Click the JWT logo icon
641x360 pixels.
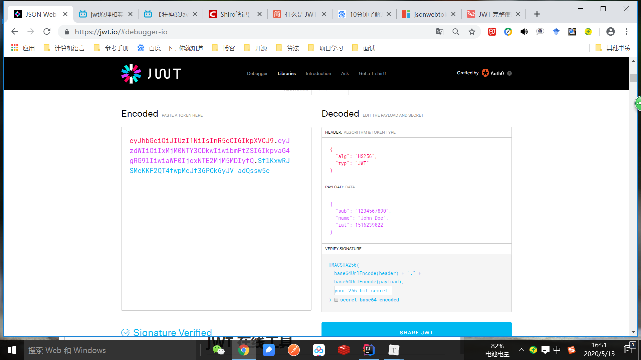point(131,74)
